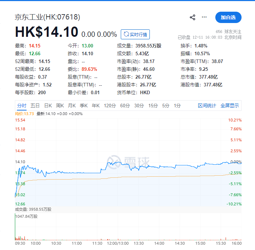Switch to 15分 interval

[153, 106]
